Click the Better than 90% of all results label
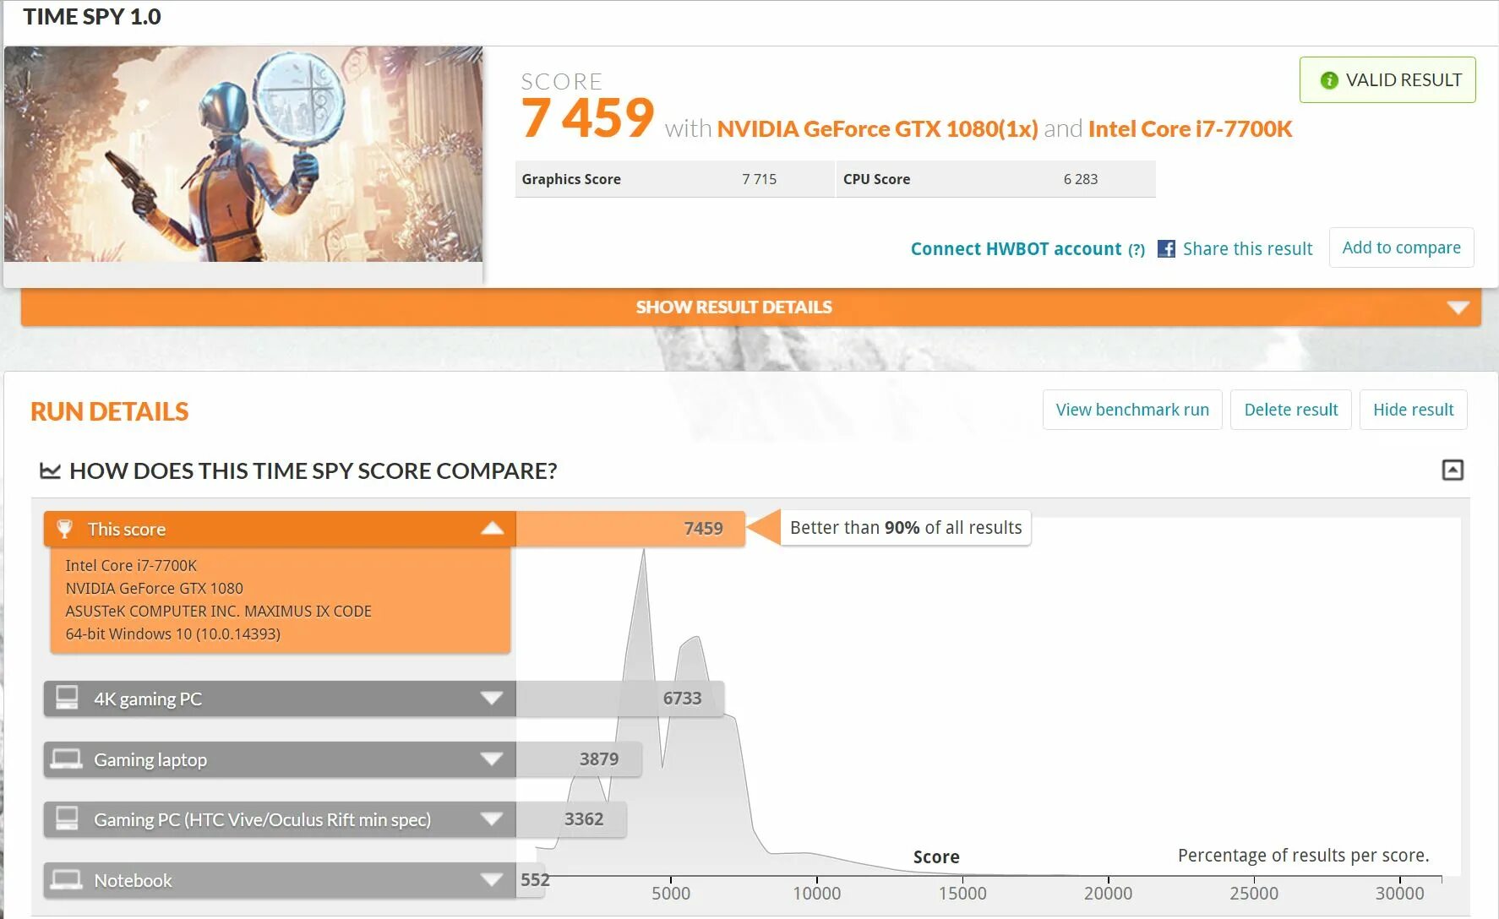This screenshot has height=919, width=1499. point(906,528)
